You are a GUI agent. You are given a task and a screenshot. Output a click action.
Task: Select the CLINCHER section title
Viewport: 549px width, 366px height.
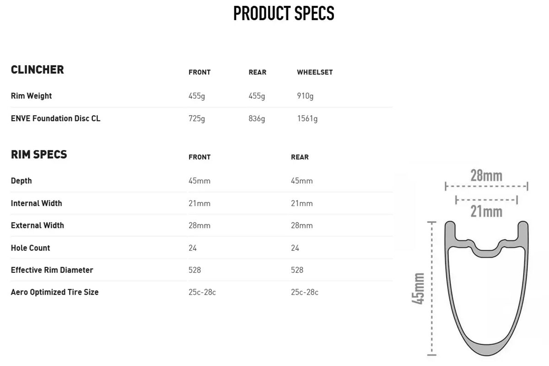tap(38, 70)
